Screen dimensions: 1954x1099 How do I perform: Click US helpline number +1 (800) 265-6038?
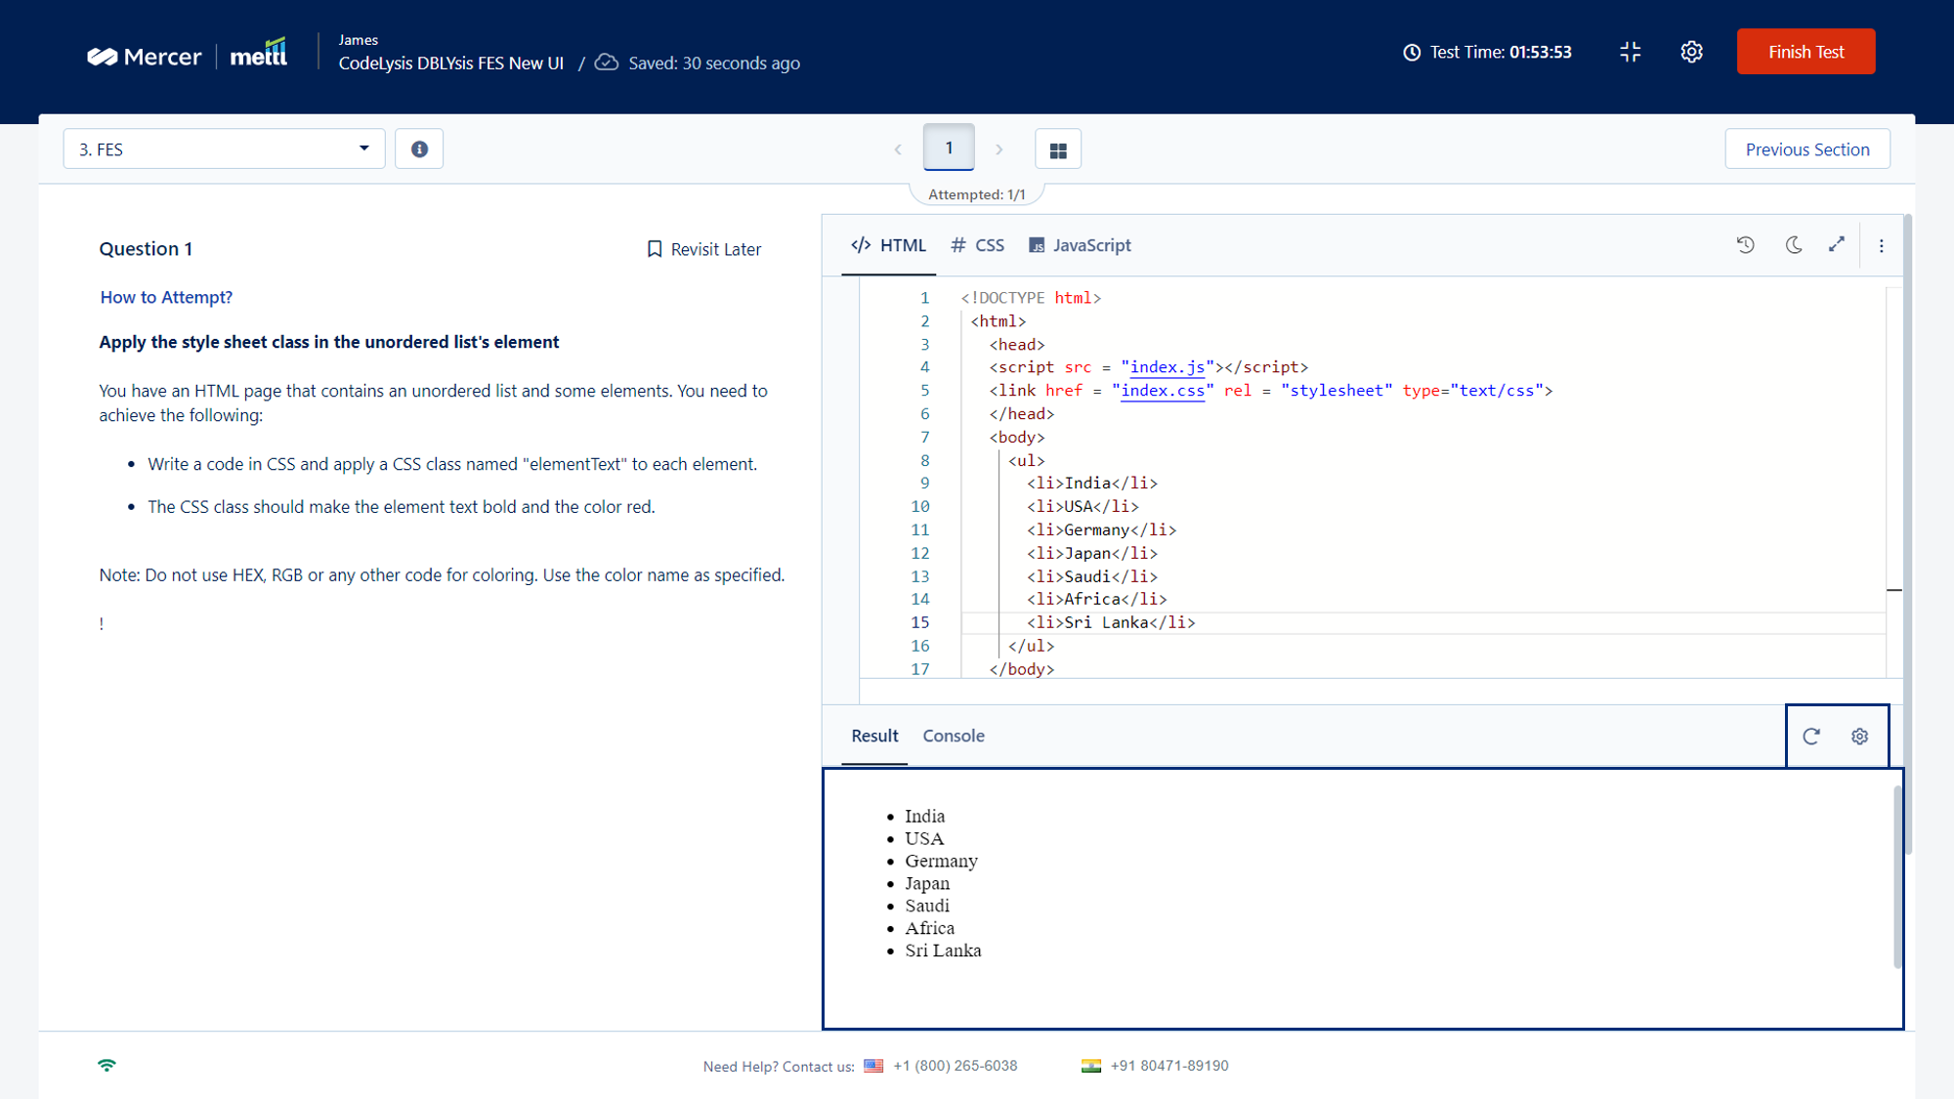tap(955, 1066)
